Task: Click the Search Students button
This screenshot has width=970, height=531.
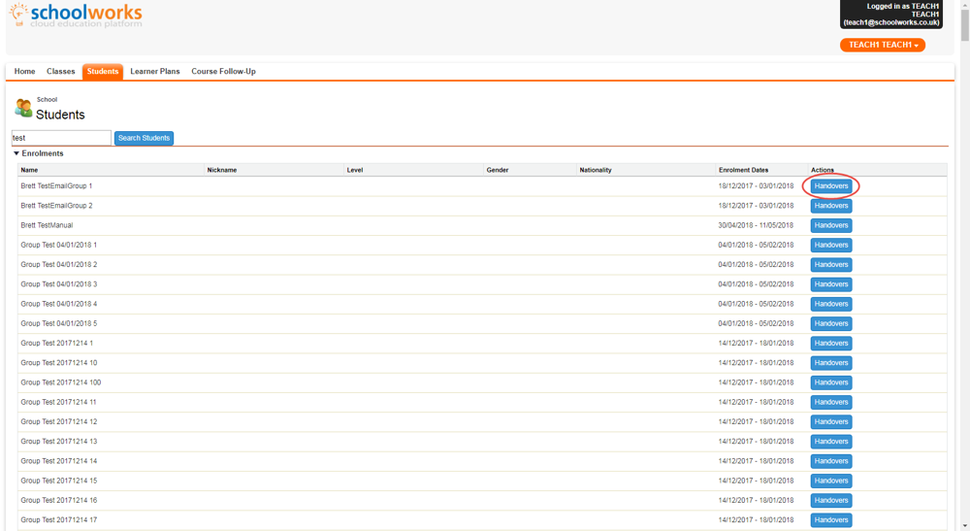Action: point(144,138)
